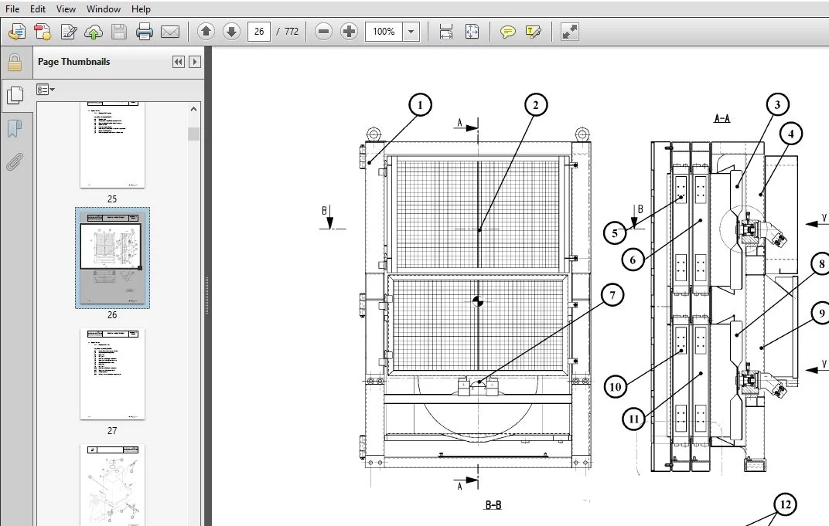Select the partially visible page 28 thumbnail

112,485
